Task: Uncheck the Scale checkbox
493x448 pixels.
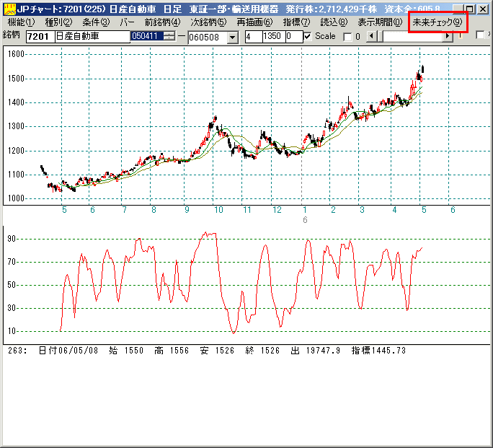Action: tap(308, 37)
